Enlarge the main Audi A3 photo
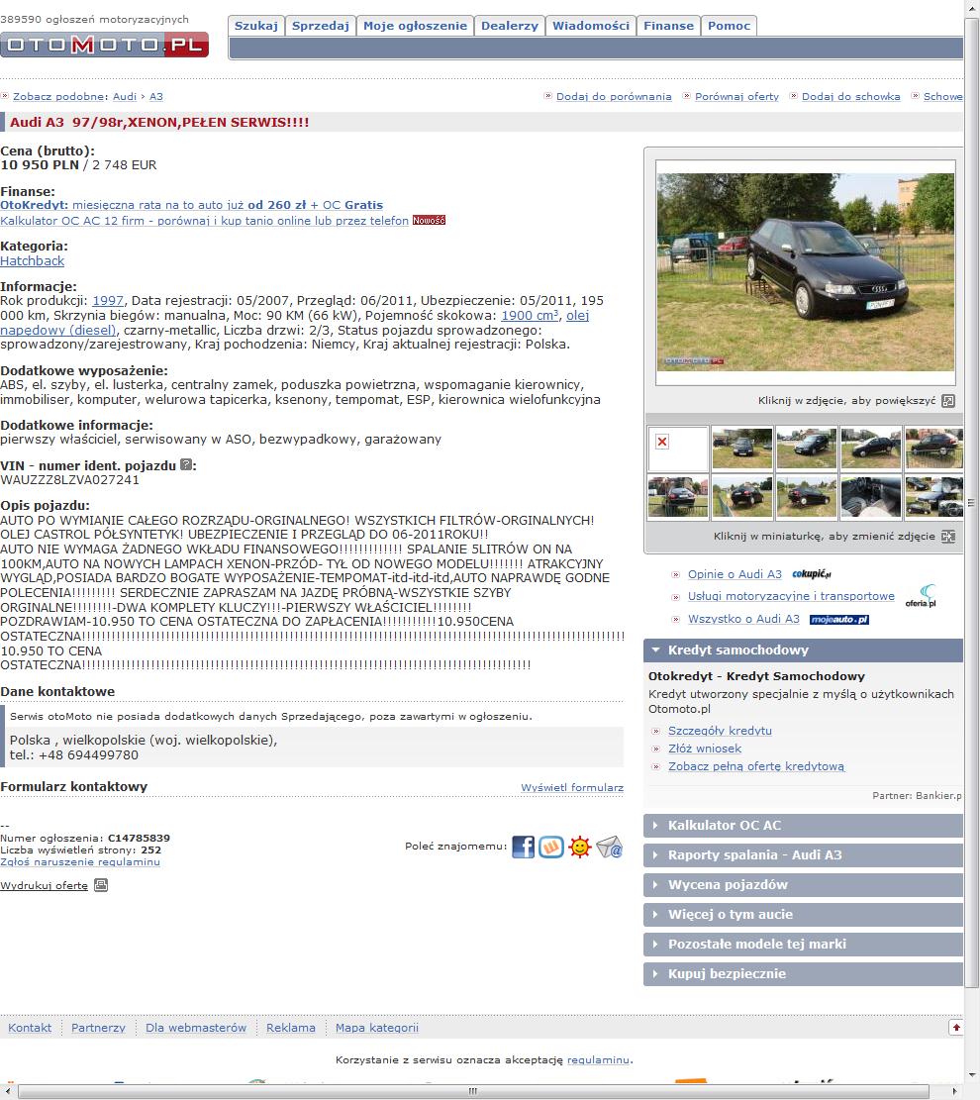Screen dimensions: 980x1100 point(806,272)
